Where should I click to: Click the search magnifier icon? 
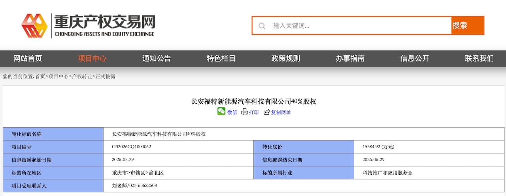(x=262, y=26)
